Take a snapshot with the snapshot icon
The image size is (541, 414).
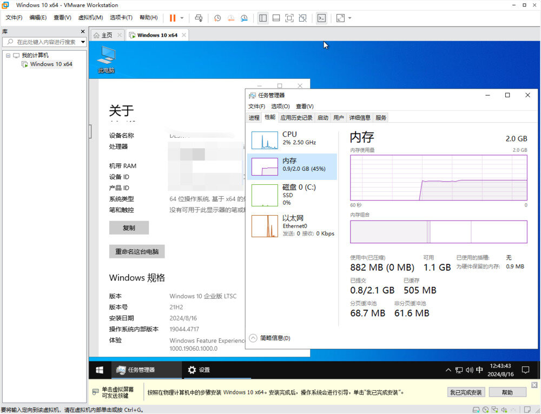click(217, 18)
